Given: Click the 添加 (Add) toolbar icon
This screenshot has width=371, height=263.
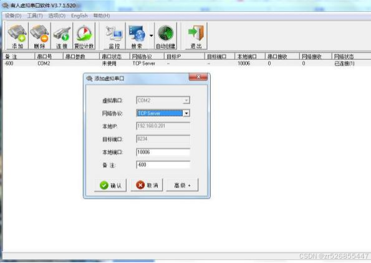Looking at the screenshot, I should pos(17,36).
